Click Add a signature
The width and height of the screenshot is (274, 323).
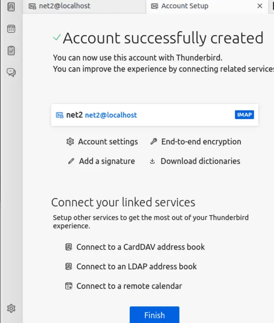click(101, 161)
